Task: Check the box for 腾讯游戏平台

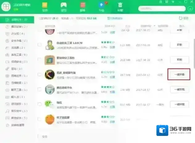Action: (39, 89)
